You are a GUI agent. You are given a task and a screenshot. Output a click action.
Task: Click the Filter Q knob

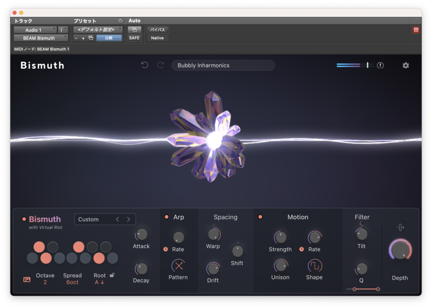[x=362, y=269]
